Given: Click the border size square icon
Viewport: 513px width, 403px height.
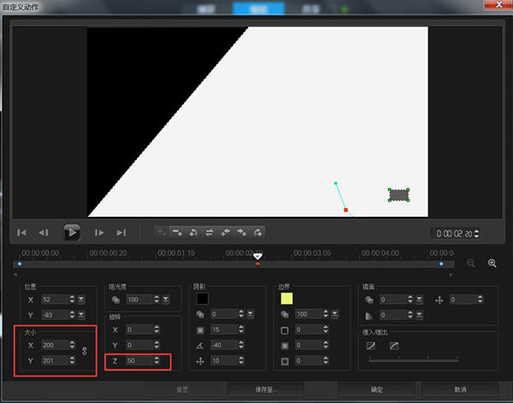Looking at the screenshot, I should (x=285, y=330).
